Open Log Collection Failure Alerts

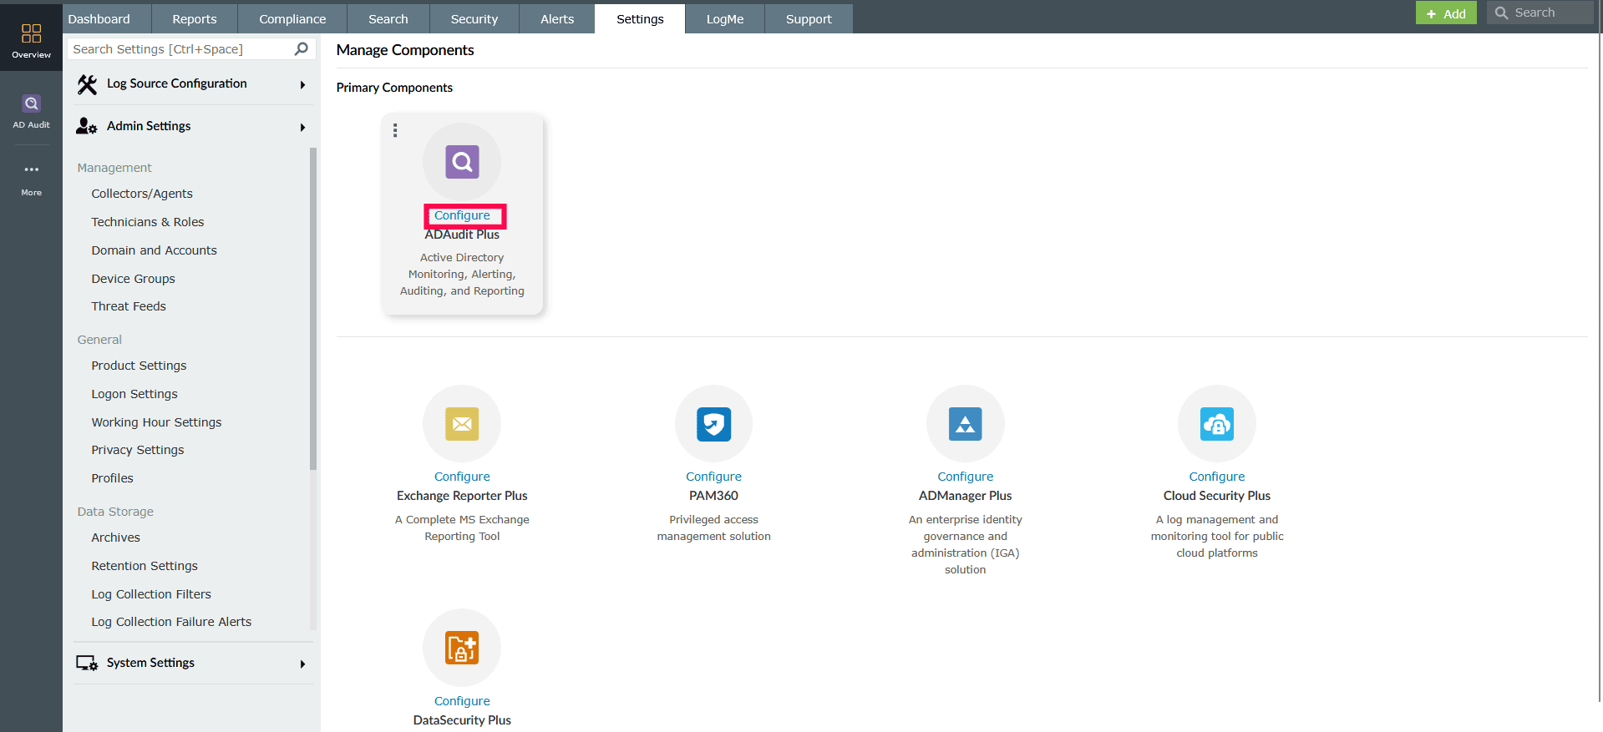pyautogui.click(x=171, y=622)
